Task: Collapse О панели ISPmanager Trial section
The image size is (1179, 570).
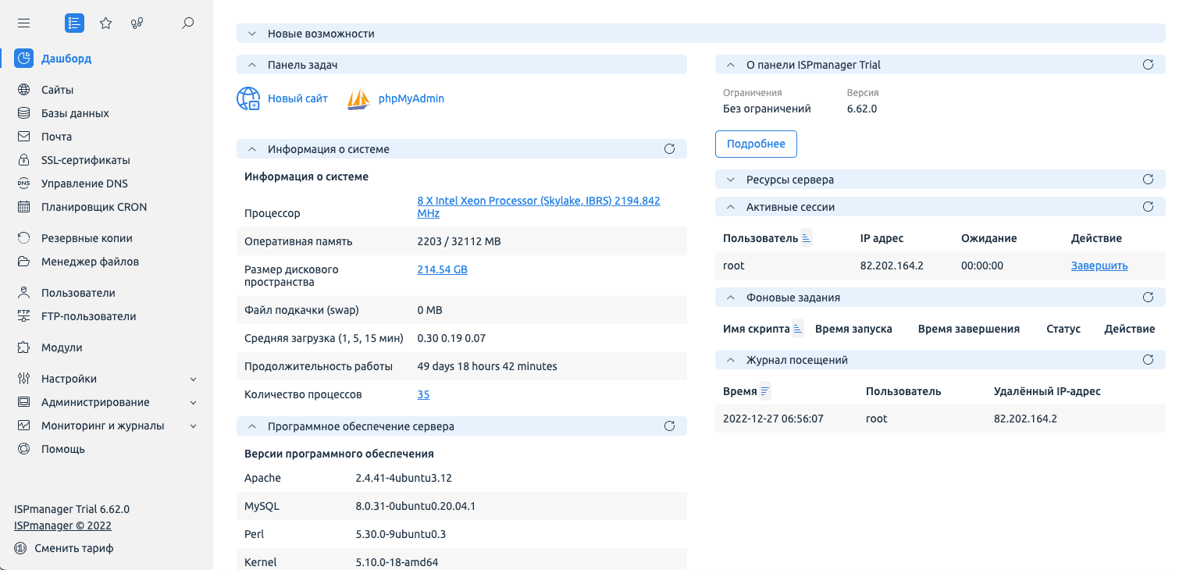Action: click(730, 65)
